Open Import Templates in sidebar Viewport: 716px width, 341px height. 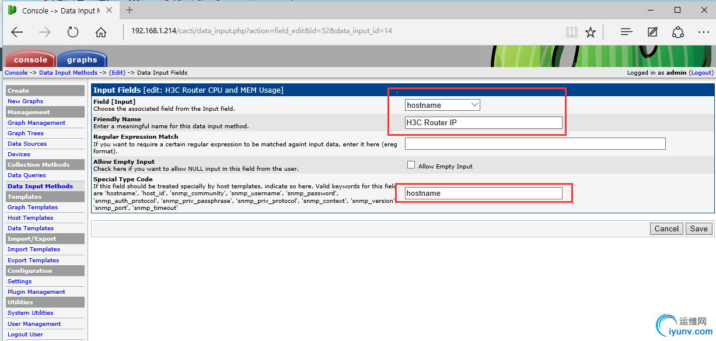point(34,249)
